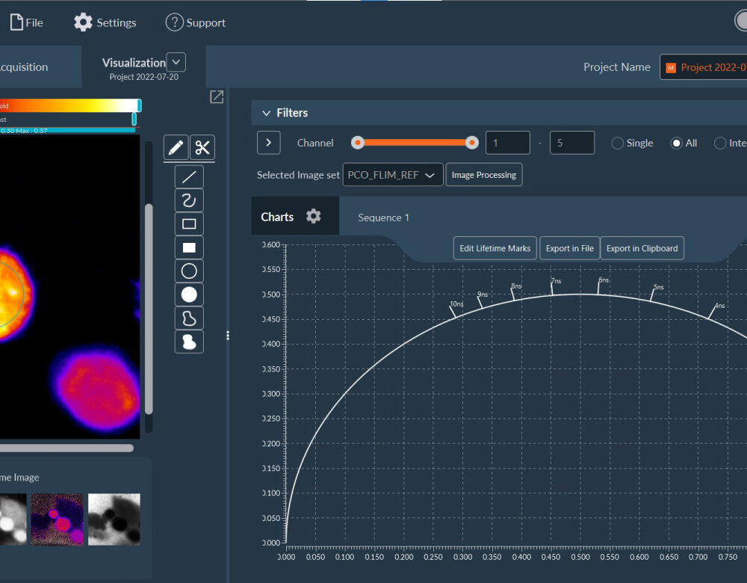Click the Channel slider right handle
The height and width of the screenshot is (583, 747).
click(472, 143)
